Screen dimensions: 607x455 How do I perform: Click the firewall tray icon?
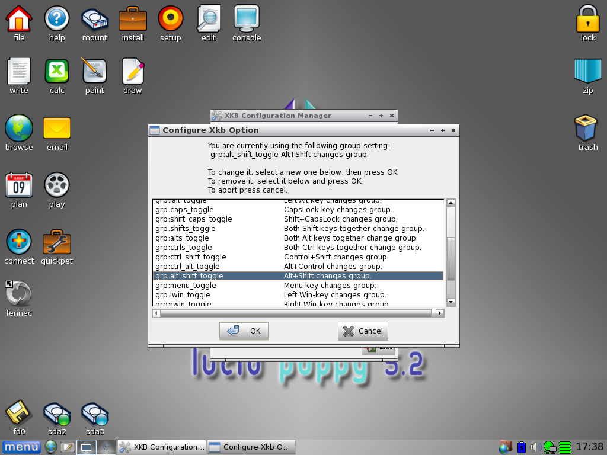(x=505, y=447)
